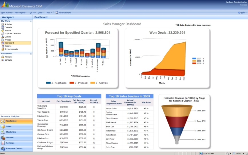Screen dimensions: 248x155
Task: Click the funnel blue segment, 52 Deals
Action: [x=177, y=131]
